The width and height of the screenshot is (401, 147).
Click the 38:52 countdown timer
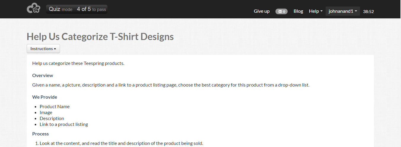(368, 12)
